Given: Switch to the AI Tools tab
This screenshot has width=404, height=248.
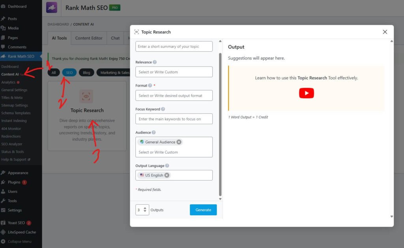Looking at the screenshot, I should coord(59,38).
